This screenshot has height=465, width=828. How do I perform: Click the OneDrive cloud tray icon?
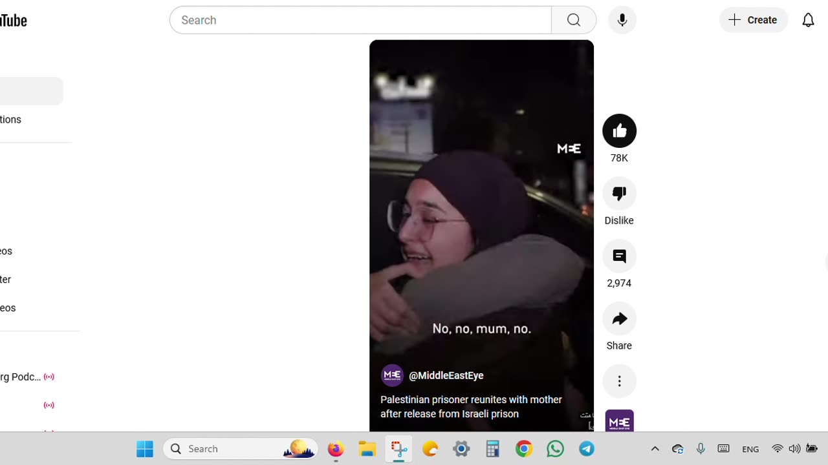pyautogui.click(x=678, y=449)
